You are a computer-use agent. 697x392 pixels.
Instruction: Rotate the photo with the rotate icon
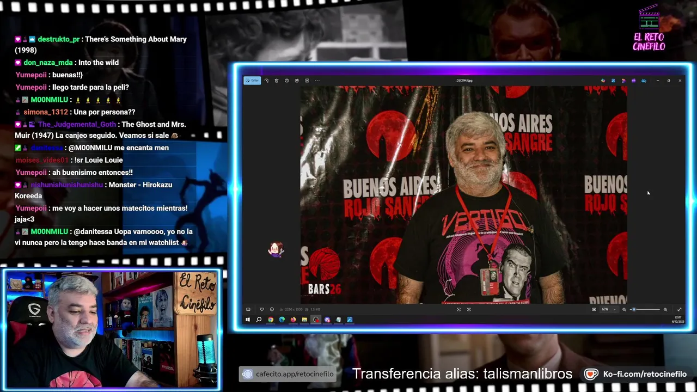tap(266, 81)
